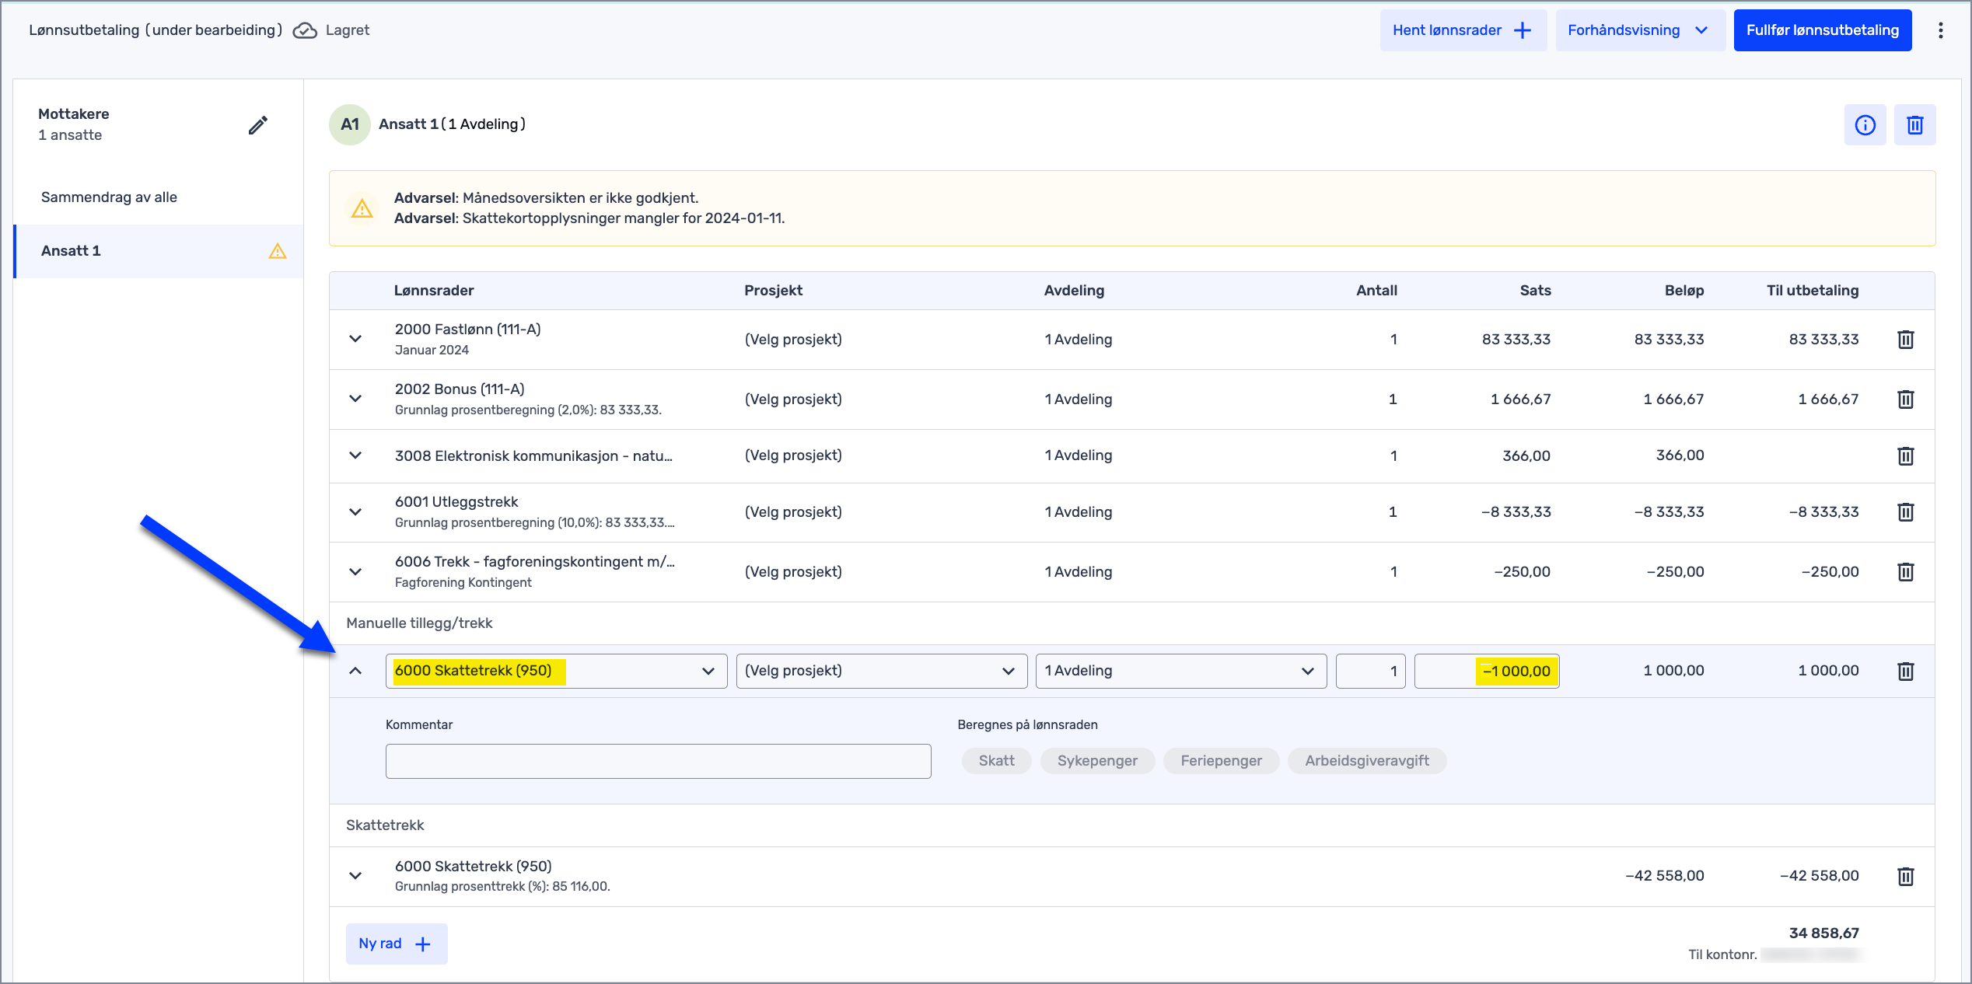Select Sammendrag av alle in sidebar
Screen dimensions: 1972x984
pos(109,197)
